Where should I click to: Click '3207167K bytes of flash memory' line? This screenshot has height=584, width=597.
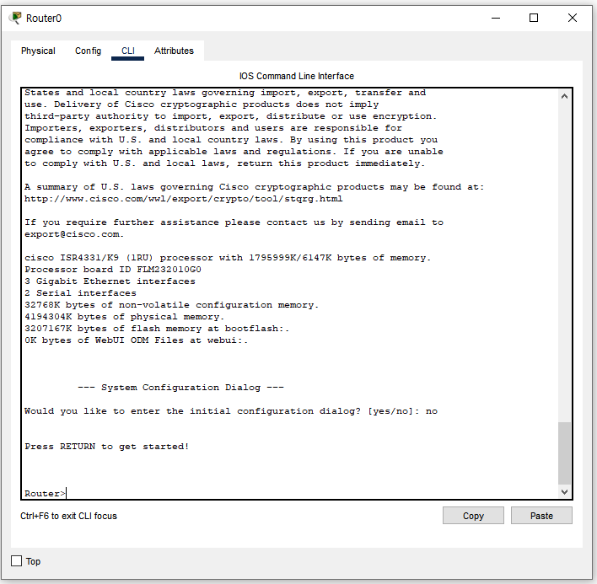pyautogui.click(x=157, y=329)
